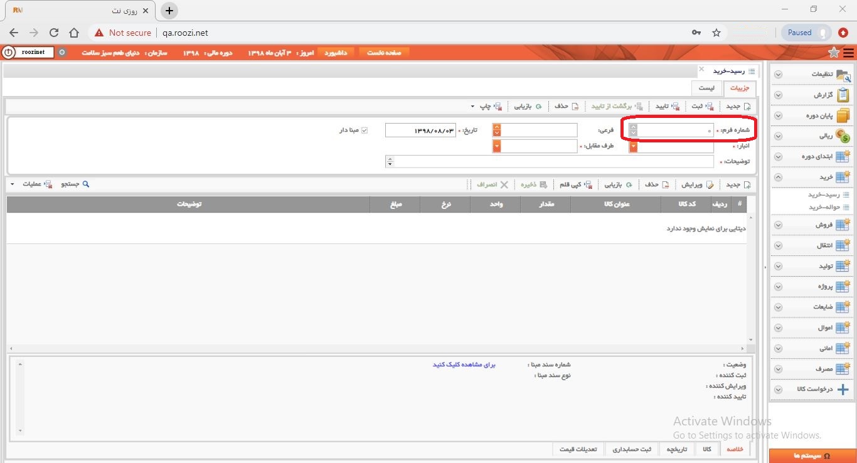The width and height of the screenshot is (857, 463).
Task: Click the فرعی spinner arrows
Action: click(x=497, y=130)
